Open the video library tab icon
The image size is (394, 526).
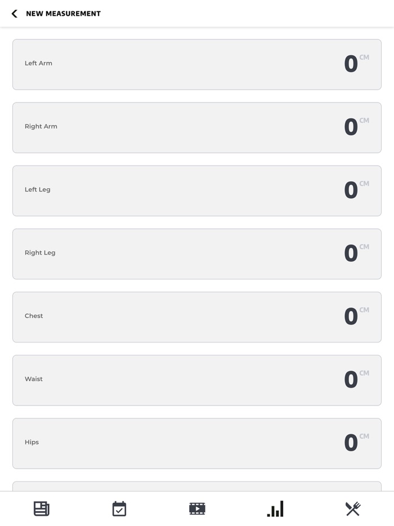(x=197, y=509)
